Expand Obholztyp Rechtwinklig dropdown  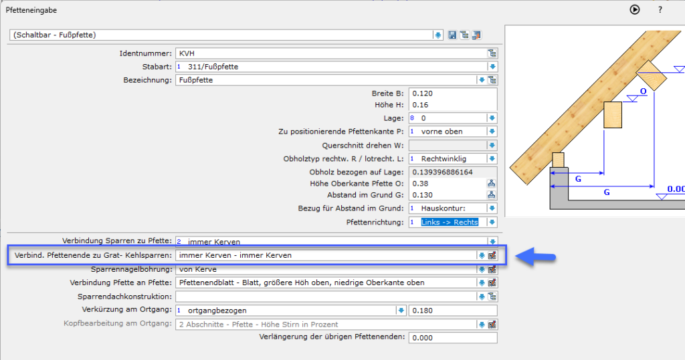pos(492,159)
